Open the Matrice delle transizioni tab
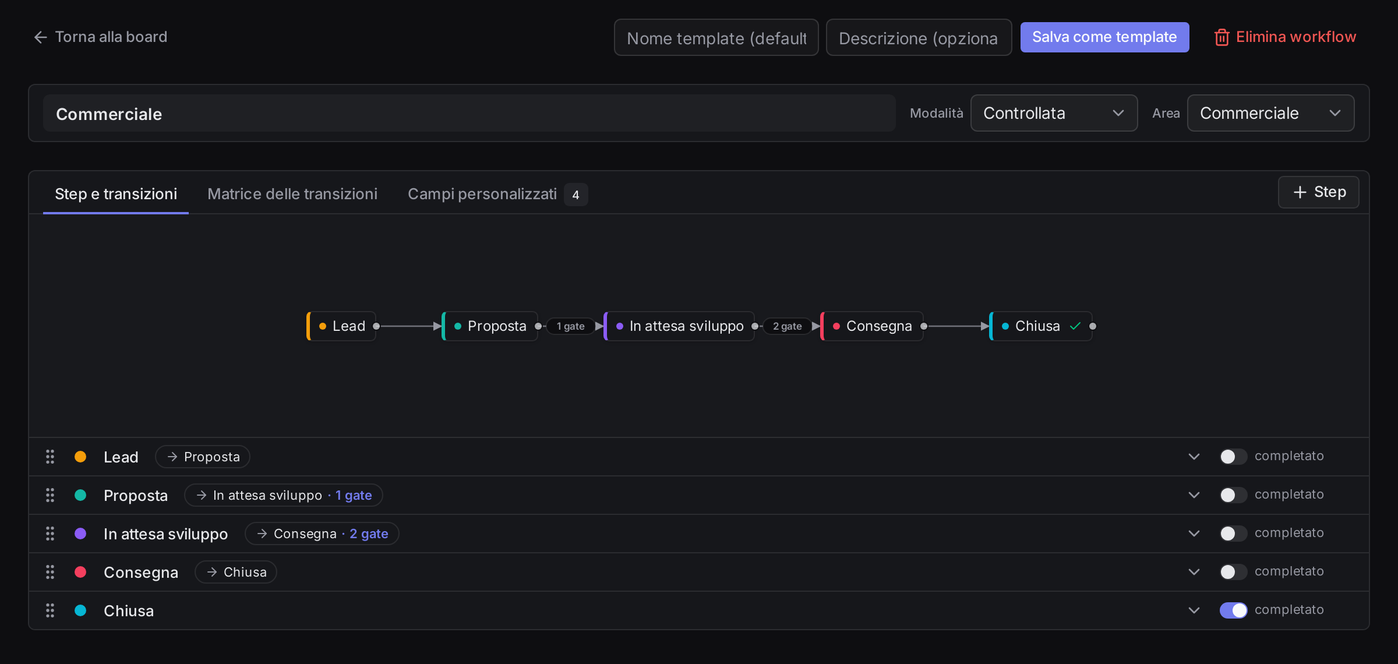This screenshot has height=664, width=1398. tap(292, 194)
